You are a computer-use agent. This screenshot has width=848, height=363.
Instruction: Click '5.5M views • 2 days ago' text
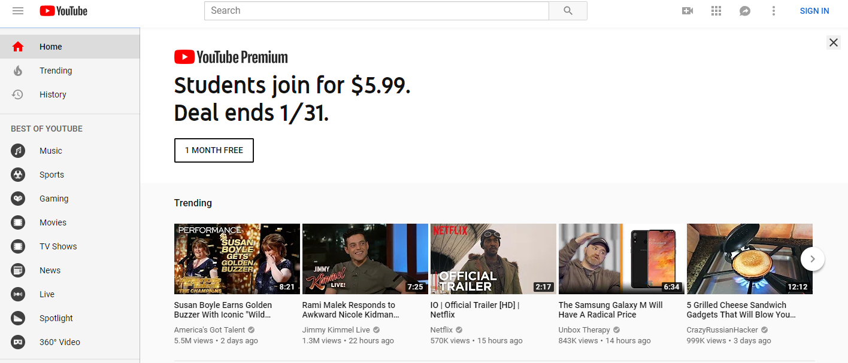point(216,341)
